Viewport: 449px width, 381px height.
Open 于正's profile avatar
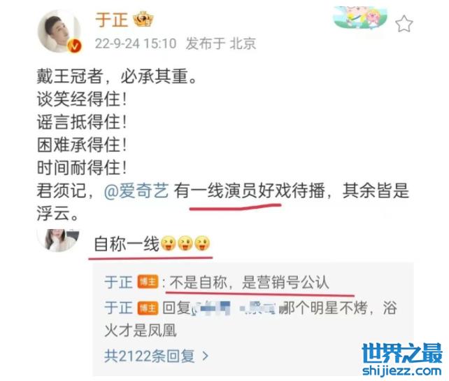pyautogui.click(x=59, y=32)
